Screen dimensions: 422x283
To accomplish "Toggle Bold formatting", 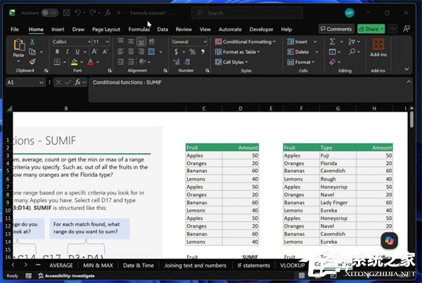I will pyautogui.click(x=57, y=51).
